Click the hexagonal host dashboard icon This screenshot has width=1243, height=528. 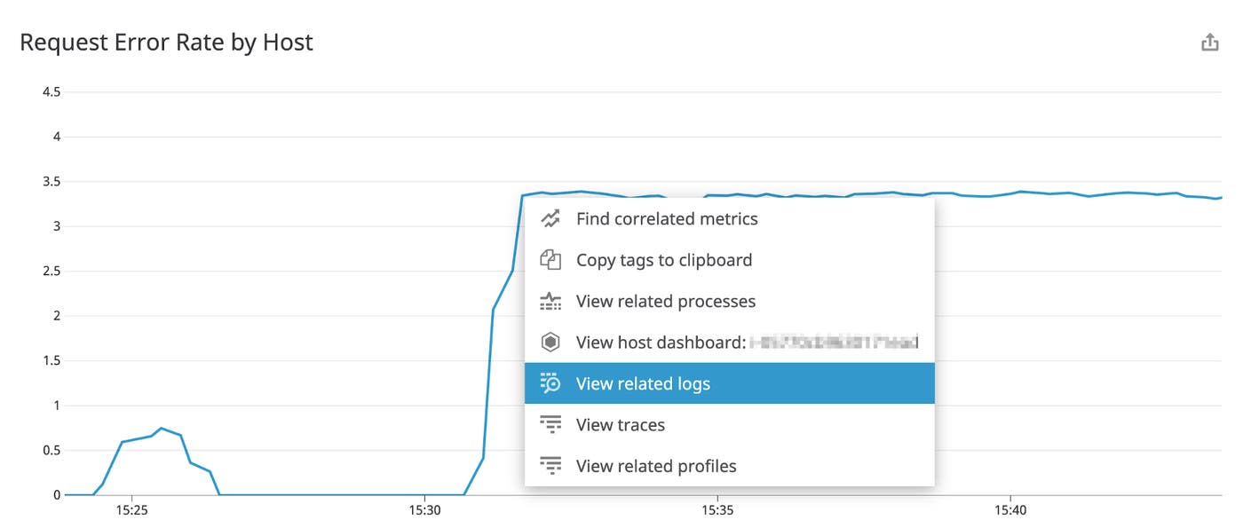[550, 342]
